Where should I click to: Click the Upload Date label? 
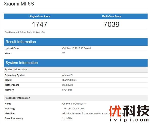[x=12, y=48]
